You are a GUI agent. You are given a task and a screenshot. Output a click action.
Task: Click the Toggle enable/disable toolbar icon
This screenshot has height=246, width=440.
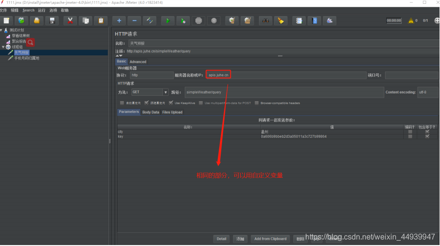(x=150, y=20)
